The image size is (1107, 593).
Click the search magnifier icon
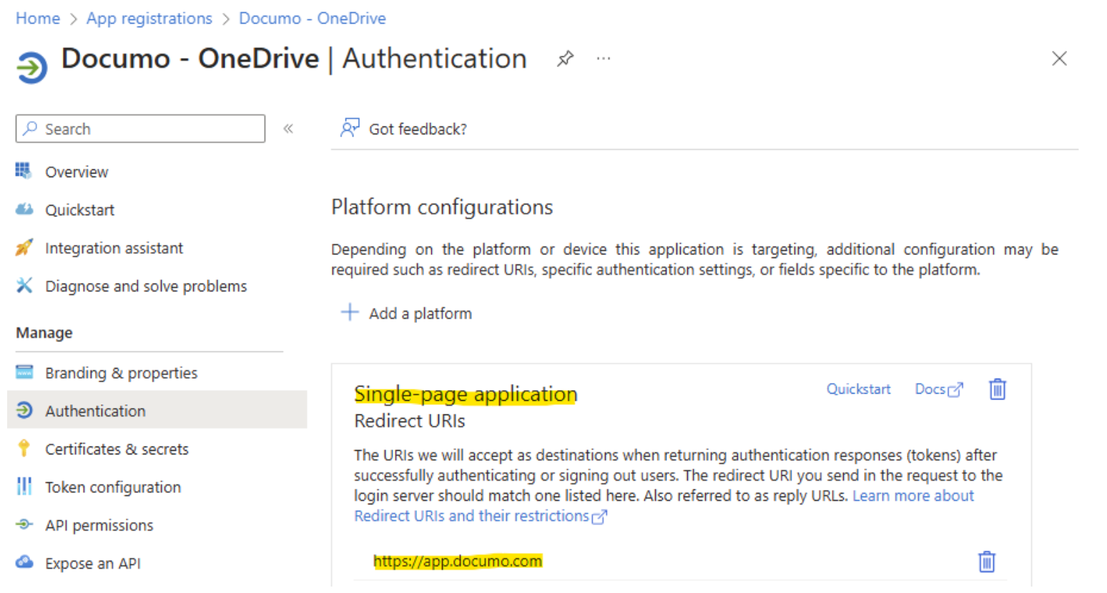[30, 129]
